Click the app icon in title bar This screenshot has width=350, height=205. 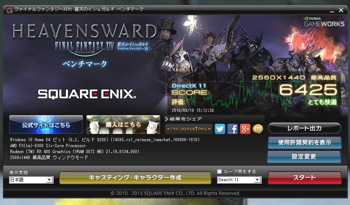(x=10, y=10)
